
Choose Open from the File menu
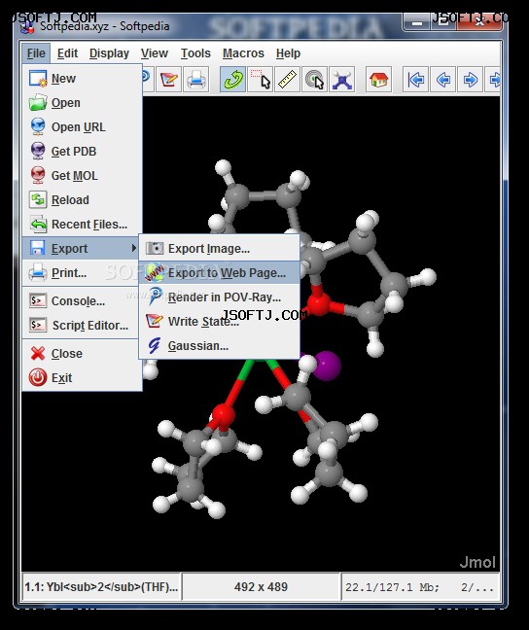(83, 103)
